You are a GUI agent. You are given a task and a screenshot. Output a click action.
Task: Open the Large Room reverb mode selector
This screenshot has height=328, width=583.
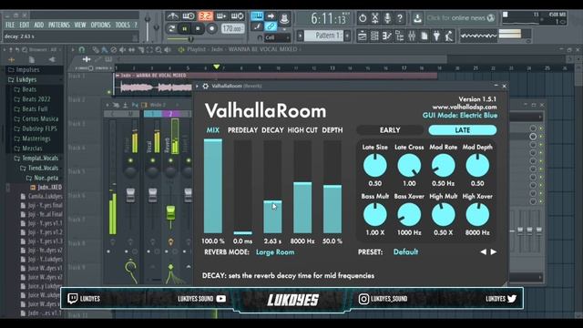[275, 252]
